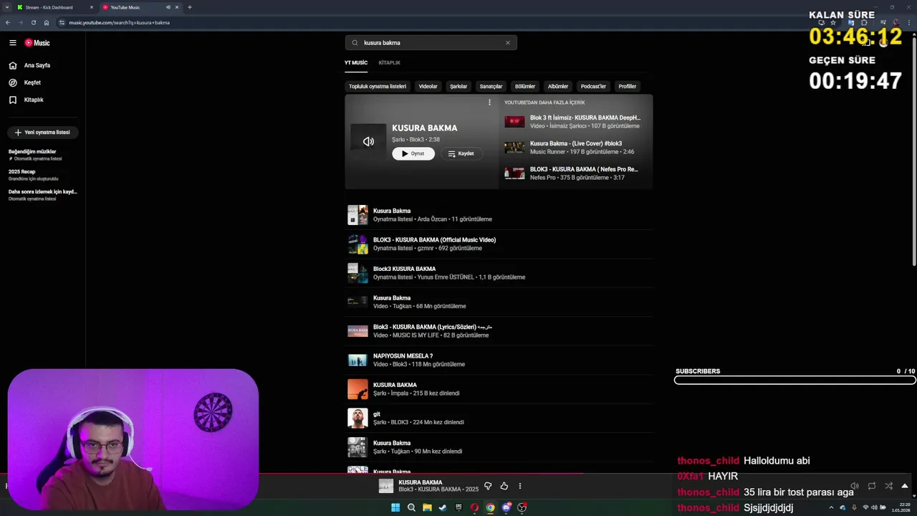Open player bar three-dot menu

click(520, 486)
